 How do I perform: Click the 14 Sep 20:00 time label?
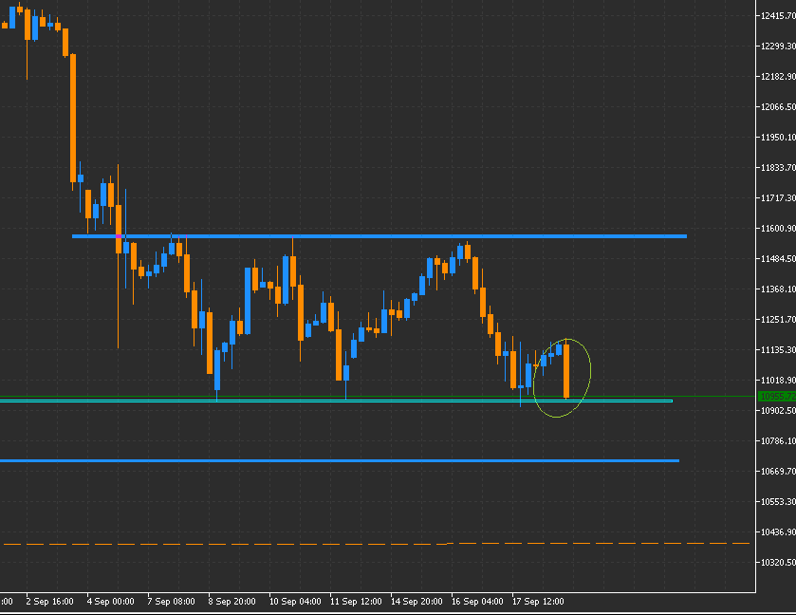(x=417, y=602)
